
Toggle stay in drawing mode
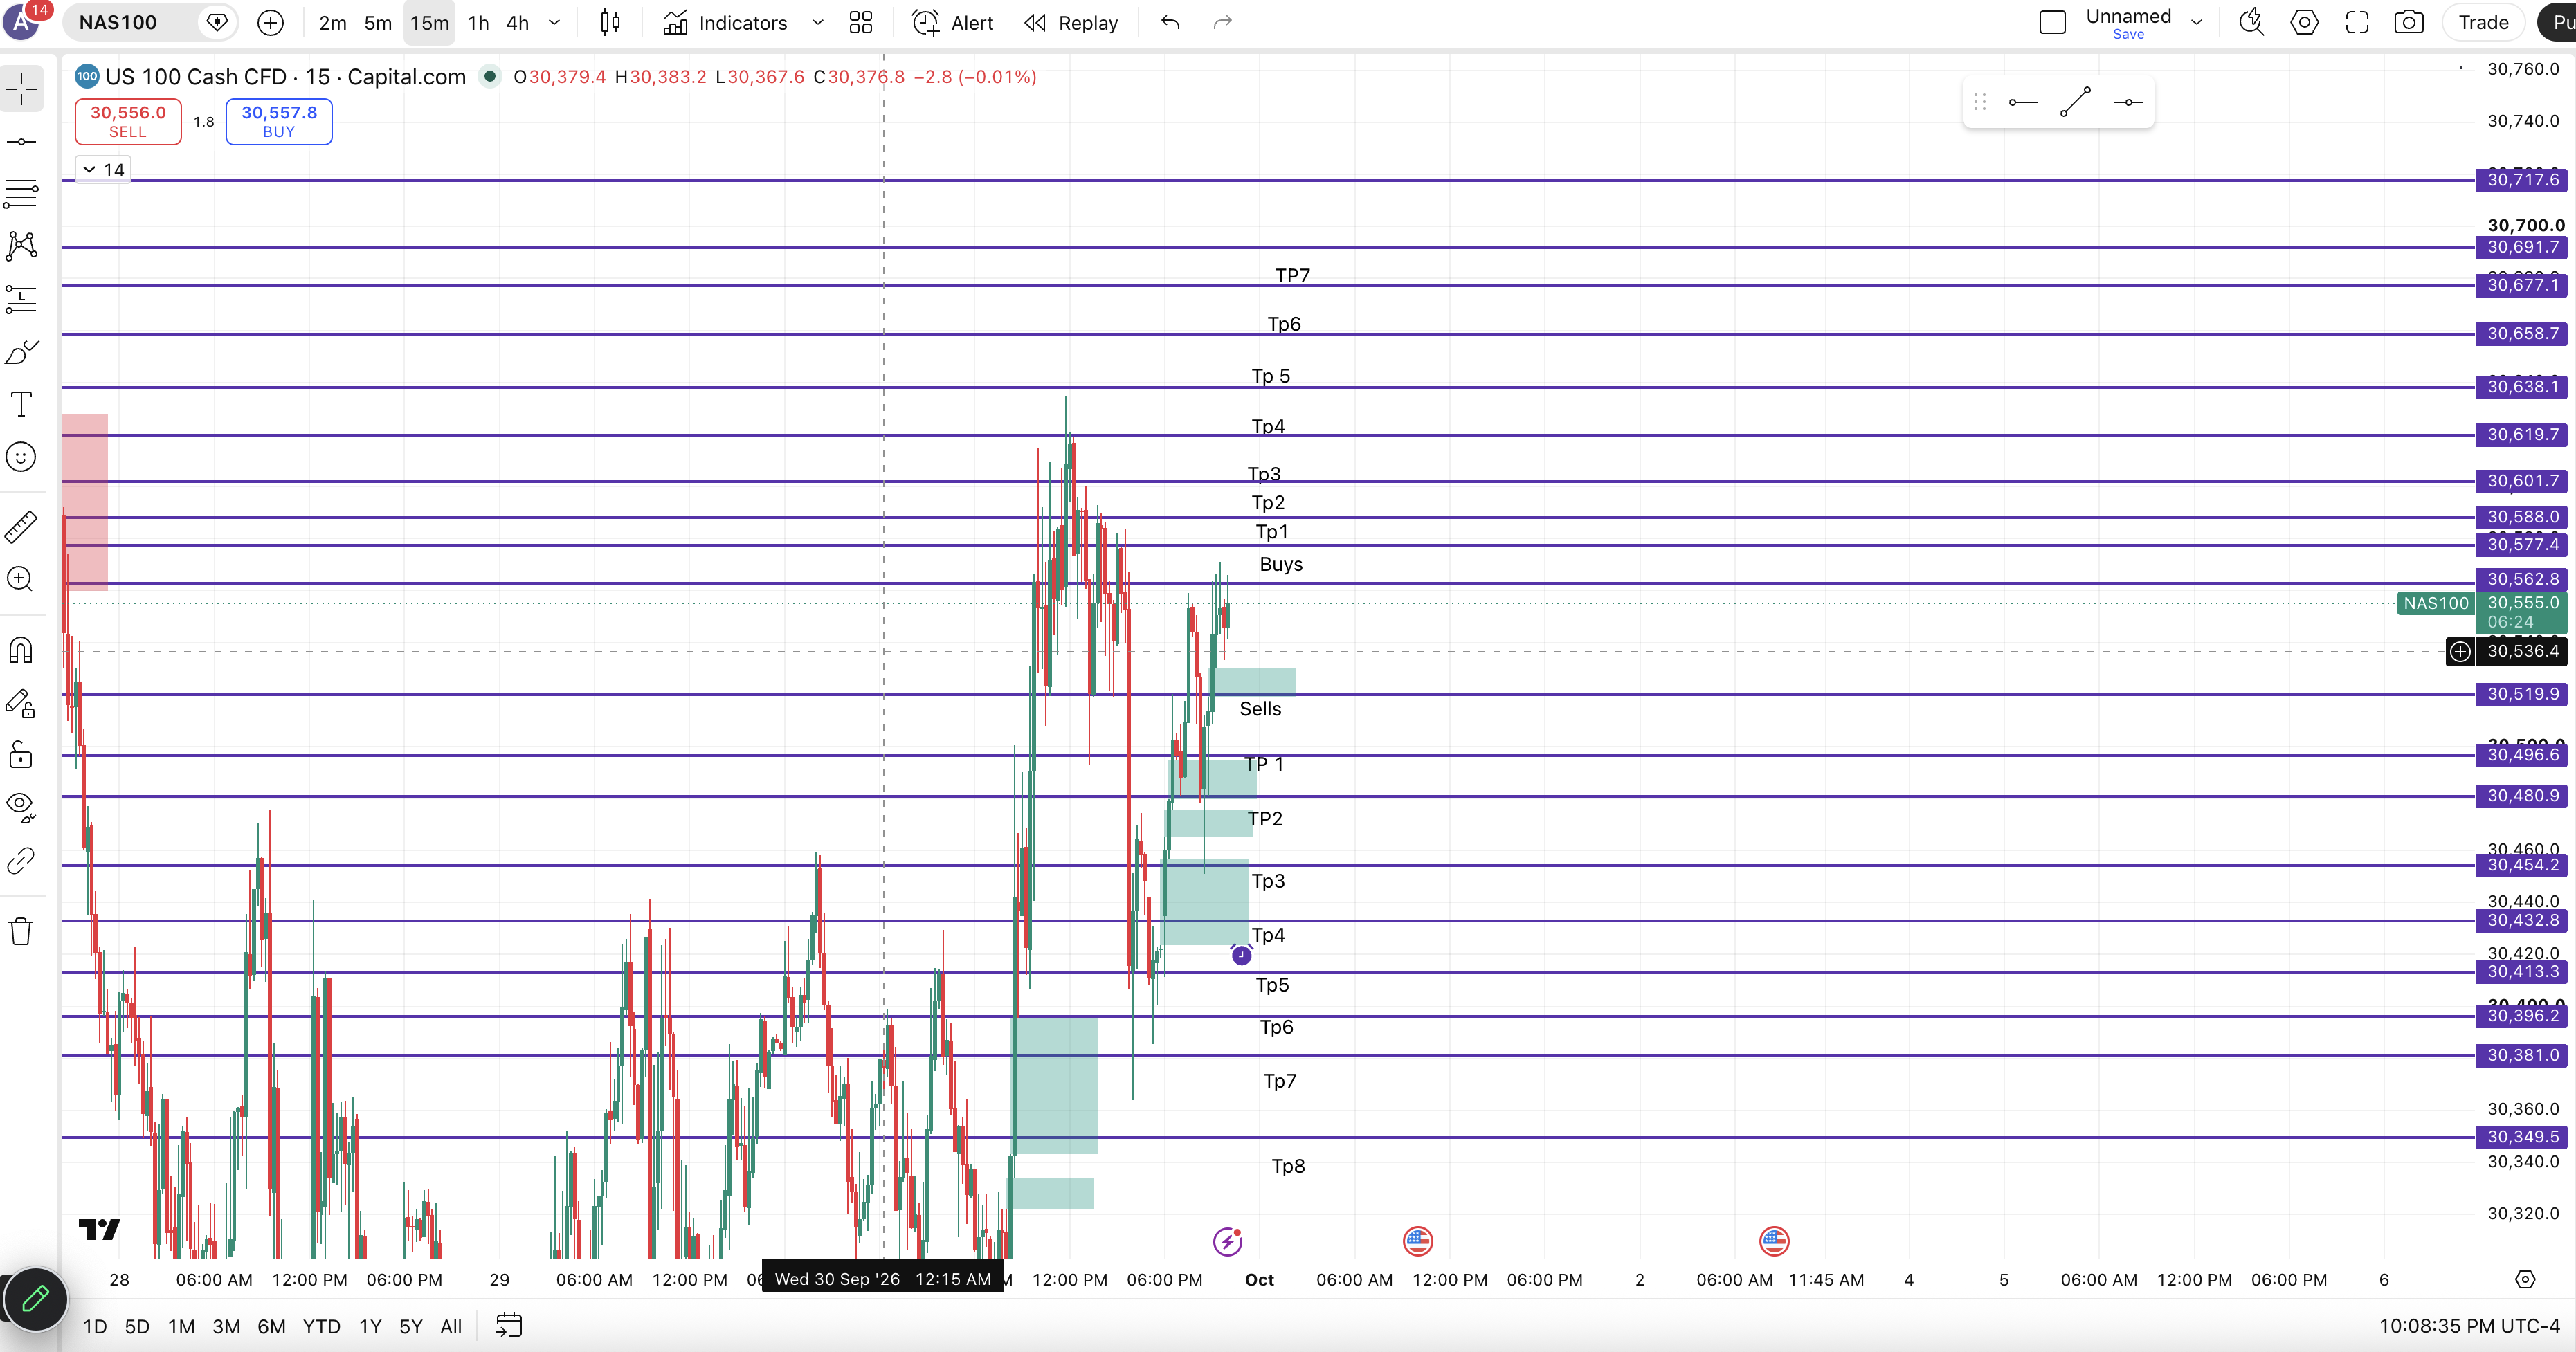(21, 703)
